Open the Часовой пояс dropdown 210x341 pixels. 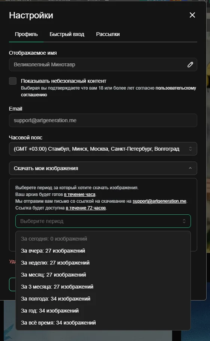coord(103,149)
